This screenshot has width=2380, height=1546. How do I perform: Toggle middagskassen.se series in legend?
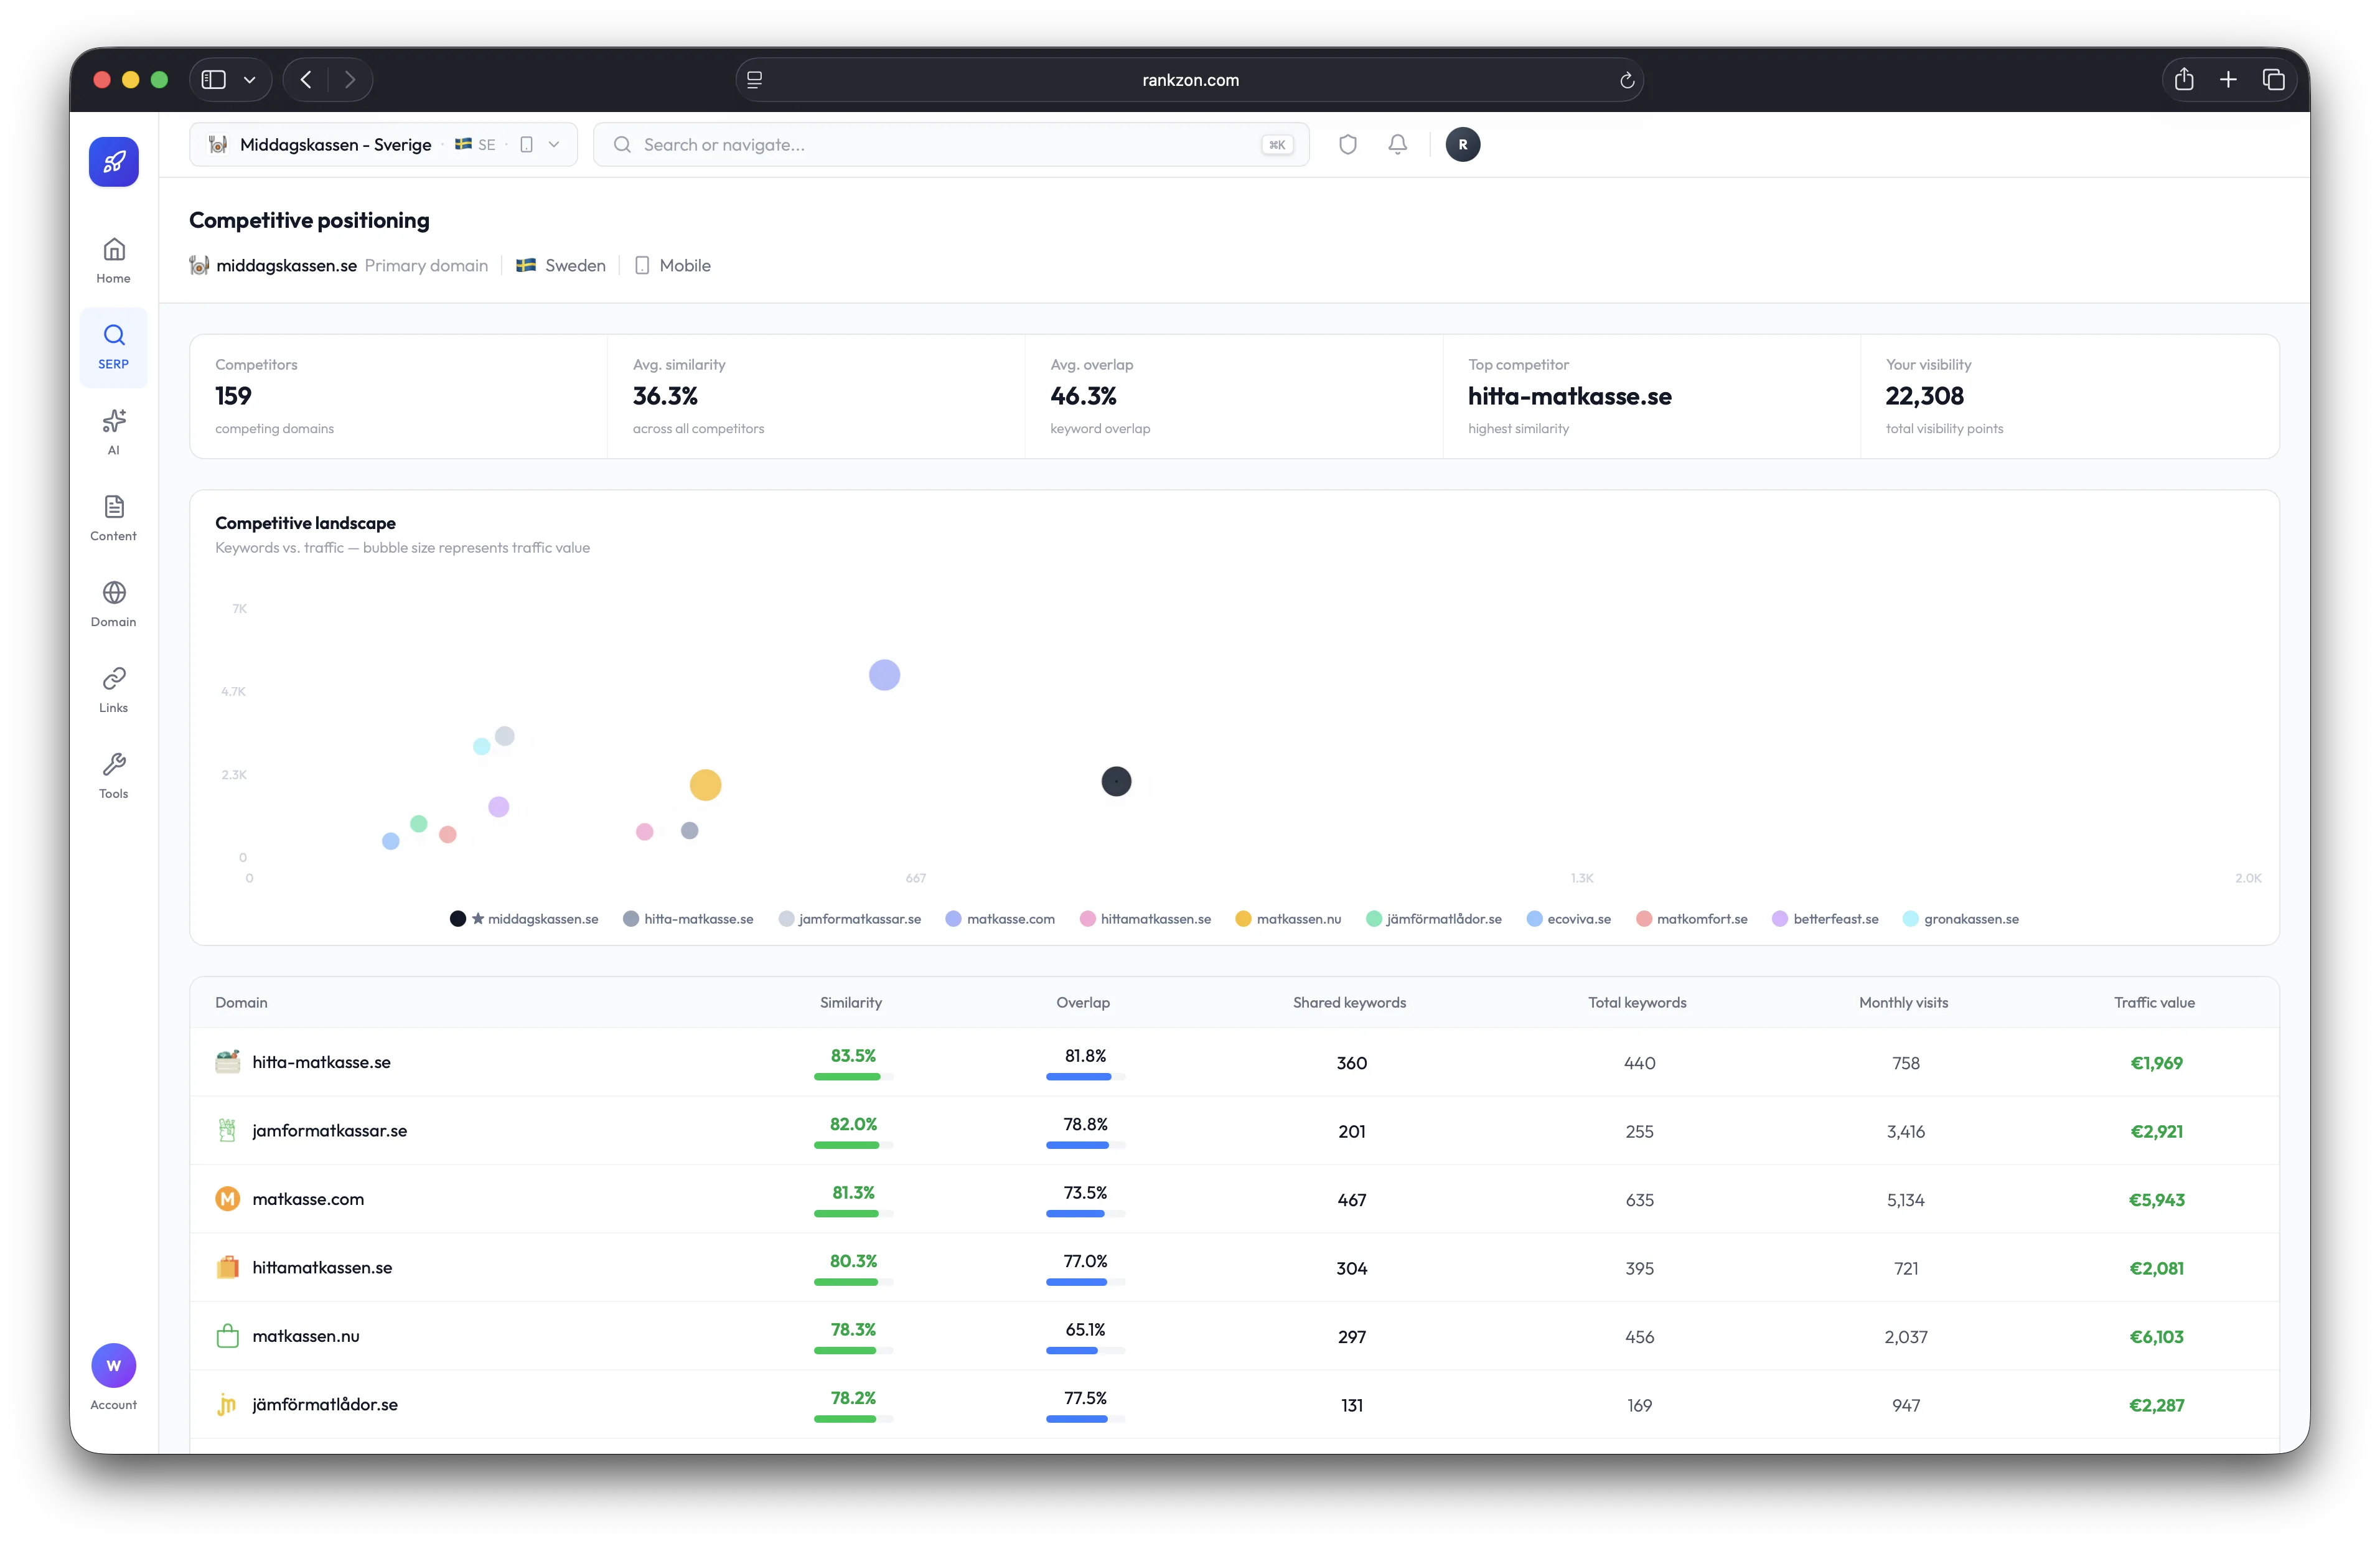point(525,919)
